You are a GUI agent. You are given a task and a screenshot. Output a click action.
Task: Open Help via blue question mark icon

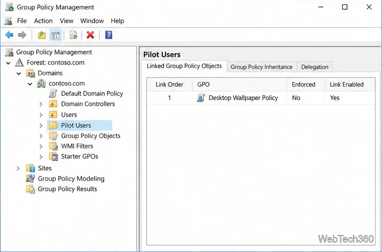pyautogui.click(x=108, y=35)
